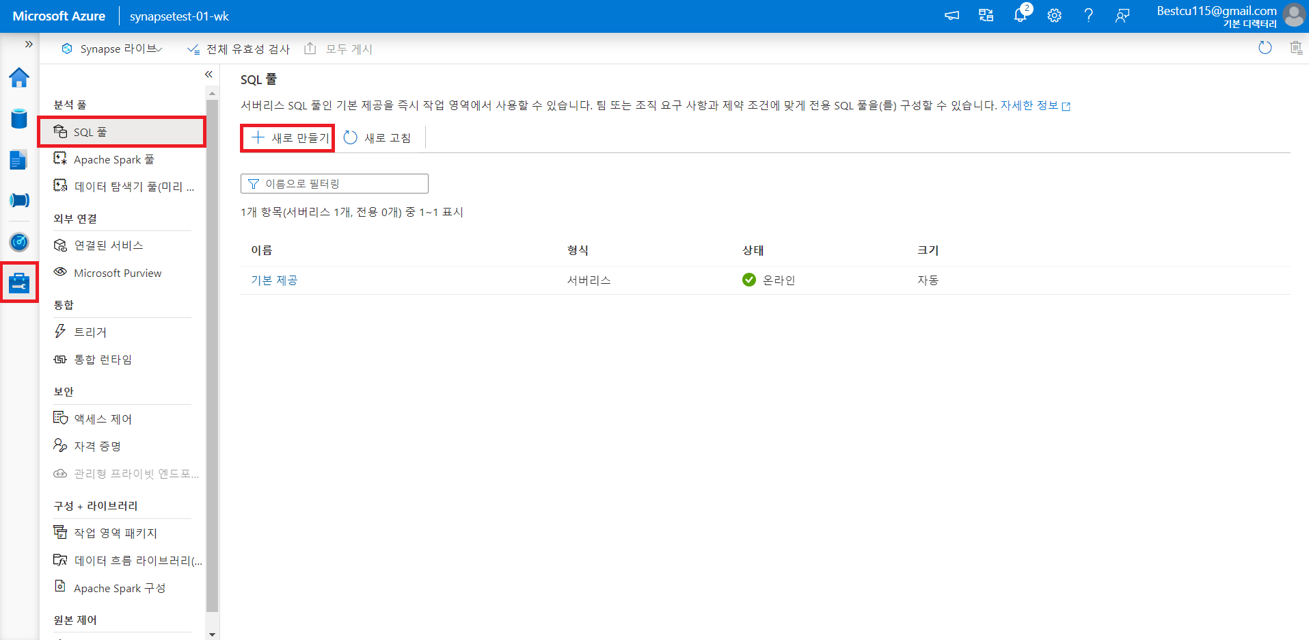This screenshot has height=640, width=1309.
Task: Open notifications bell with 2 badge
Action: [1021, 14]
